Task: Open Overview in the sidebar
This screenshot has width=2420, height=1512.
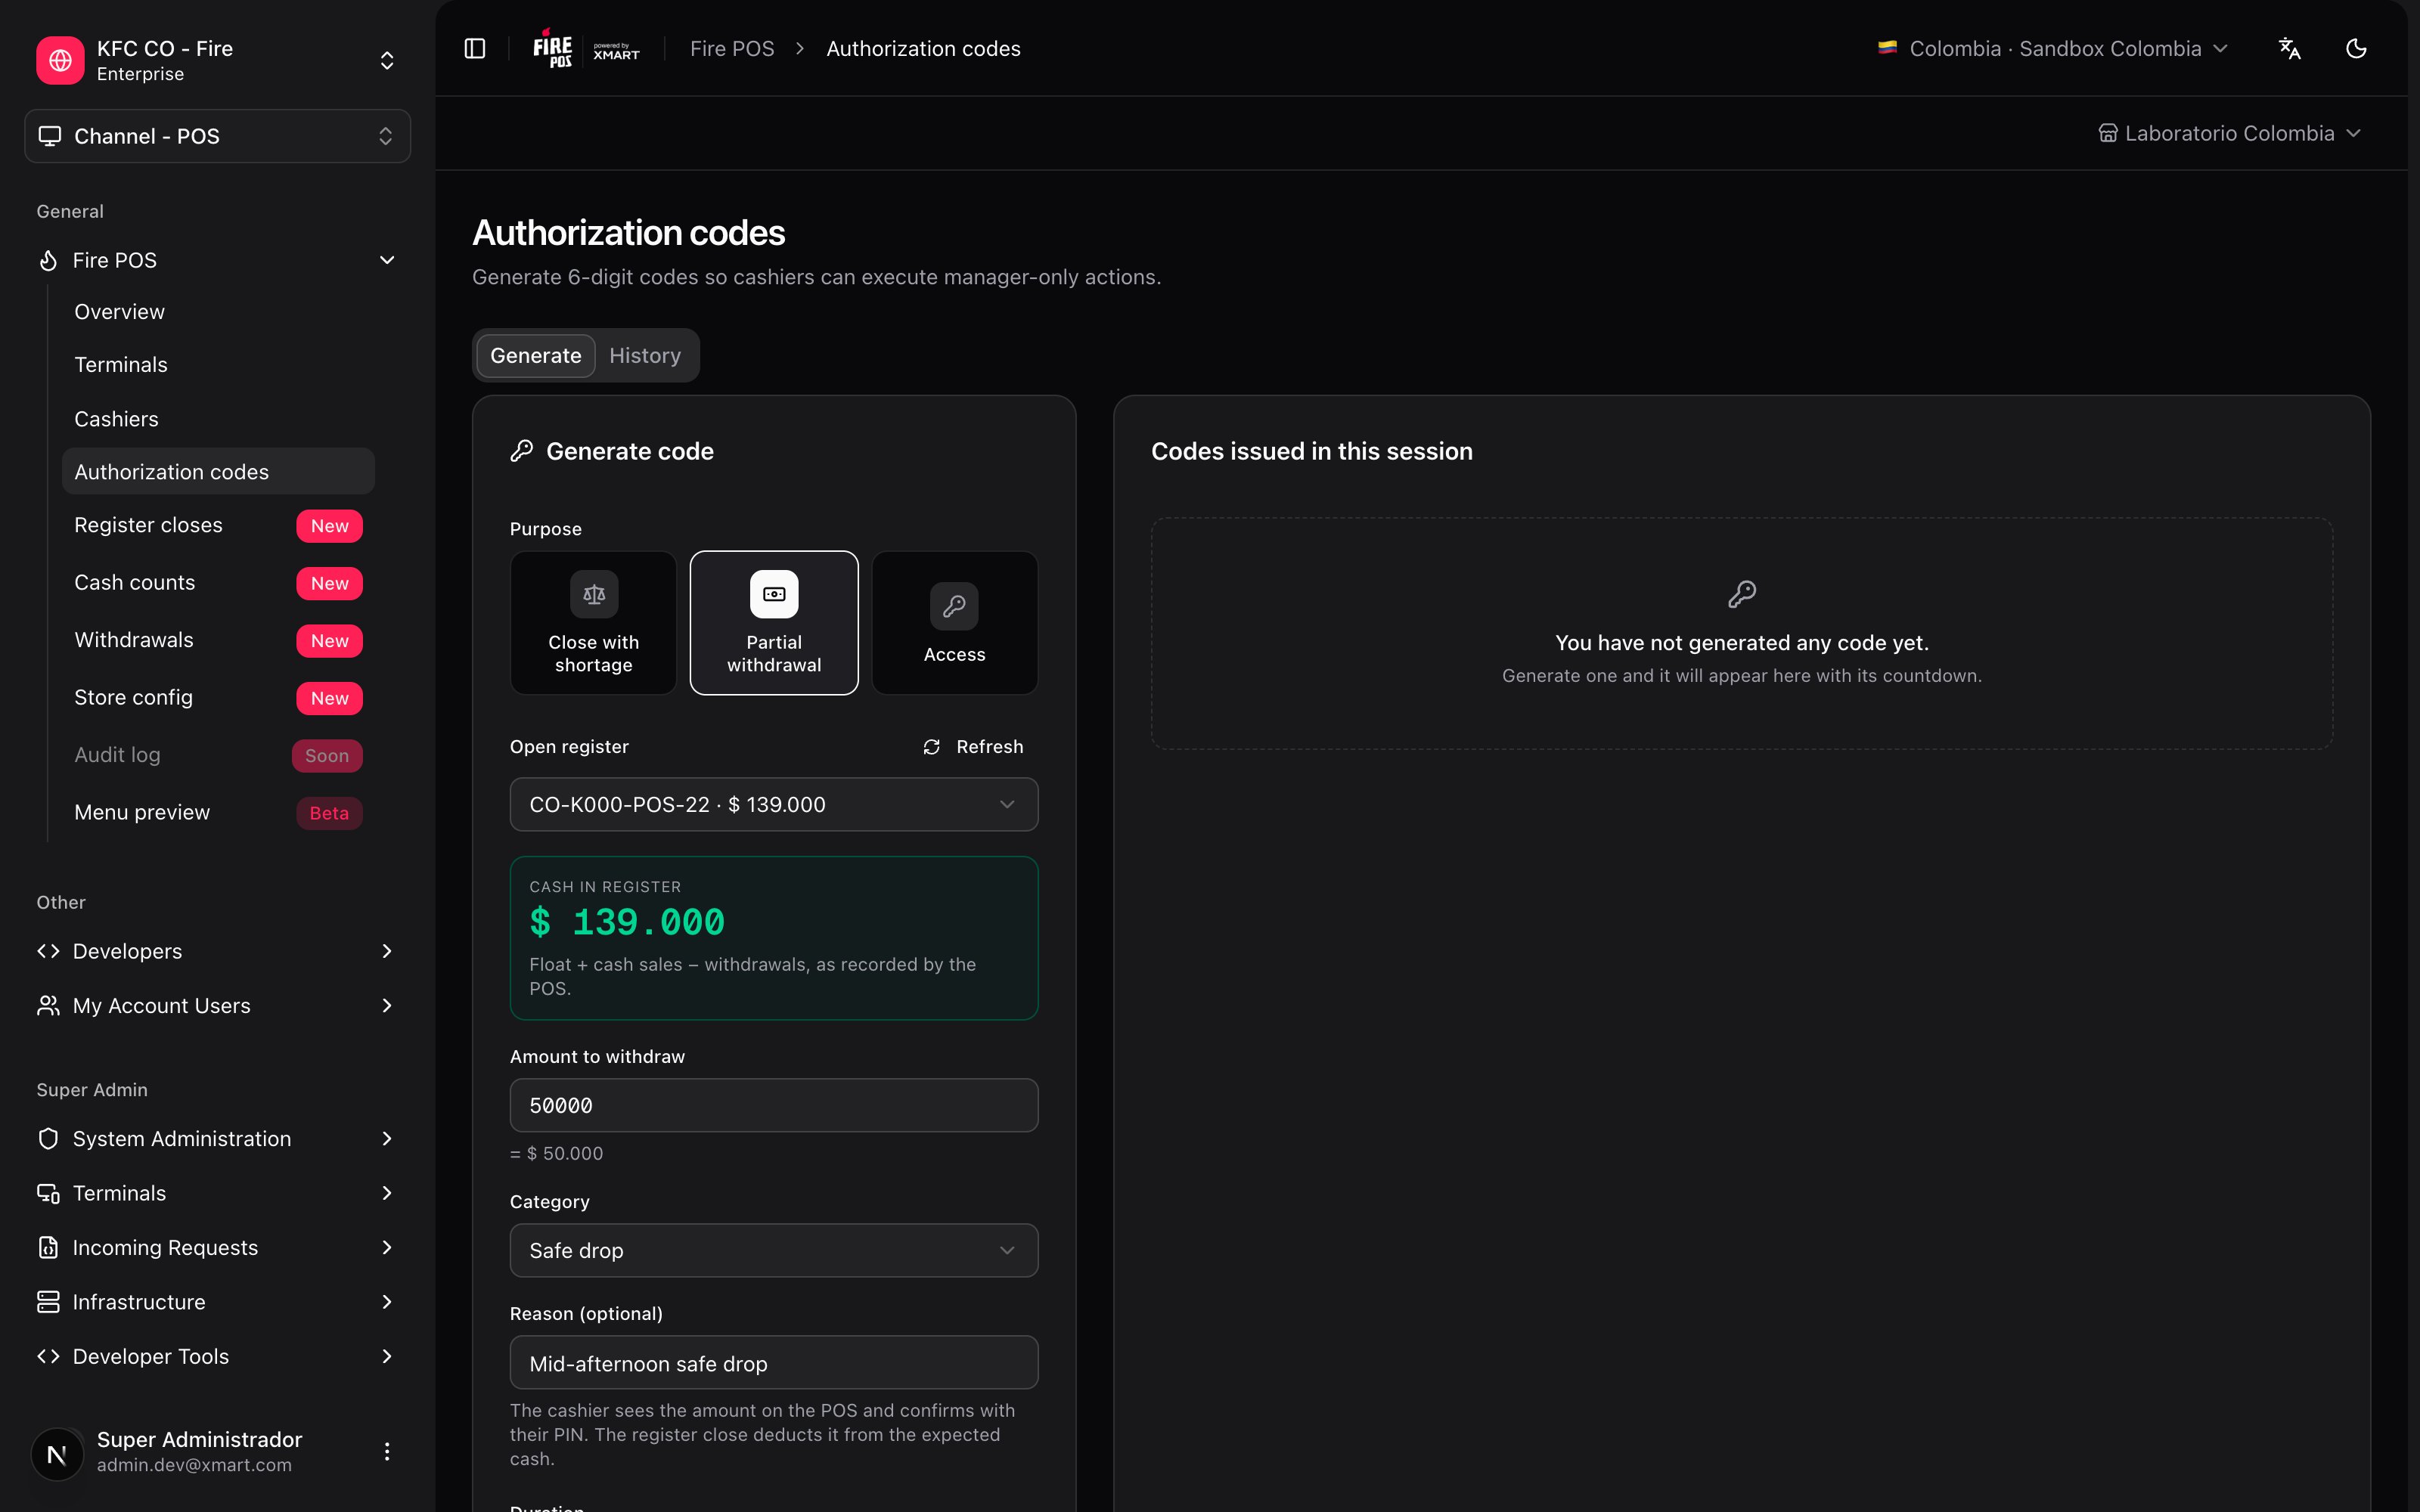Action: point(218,311)
